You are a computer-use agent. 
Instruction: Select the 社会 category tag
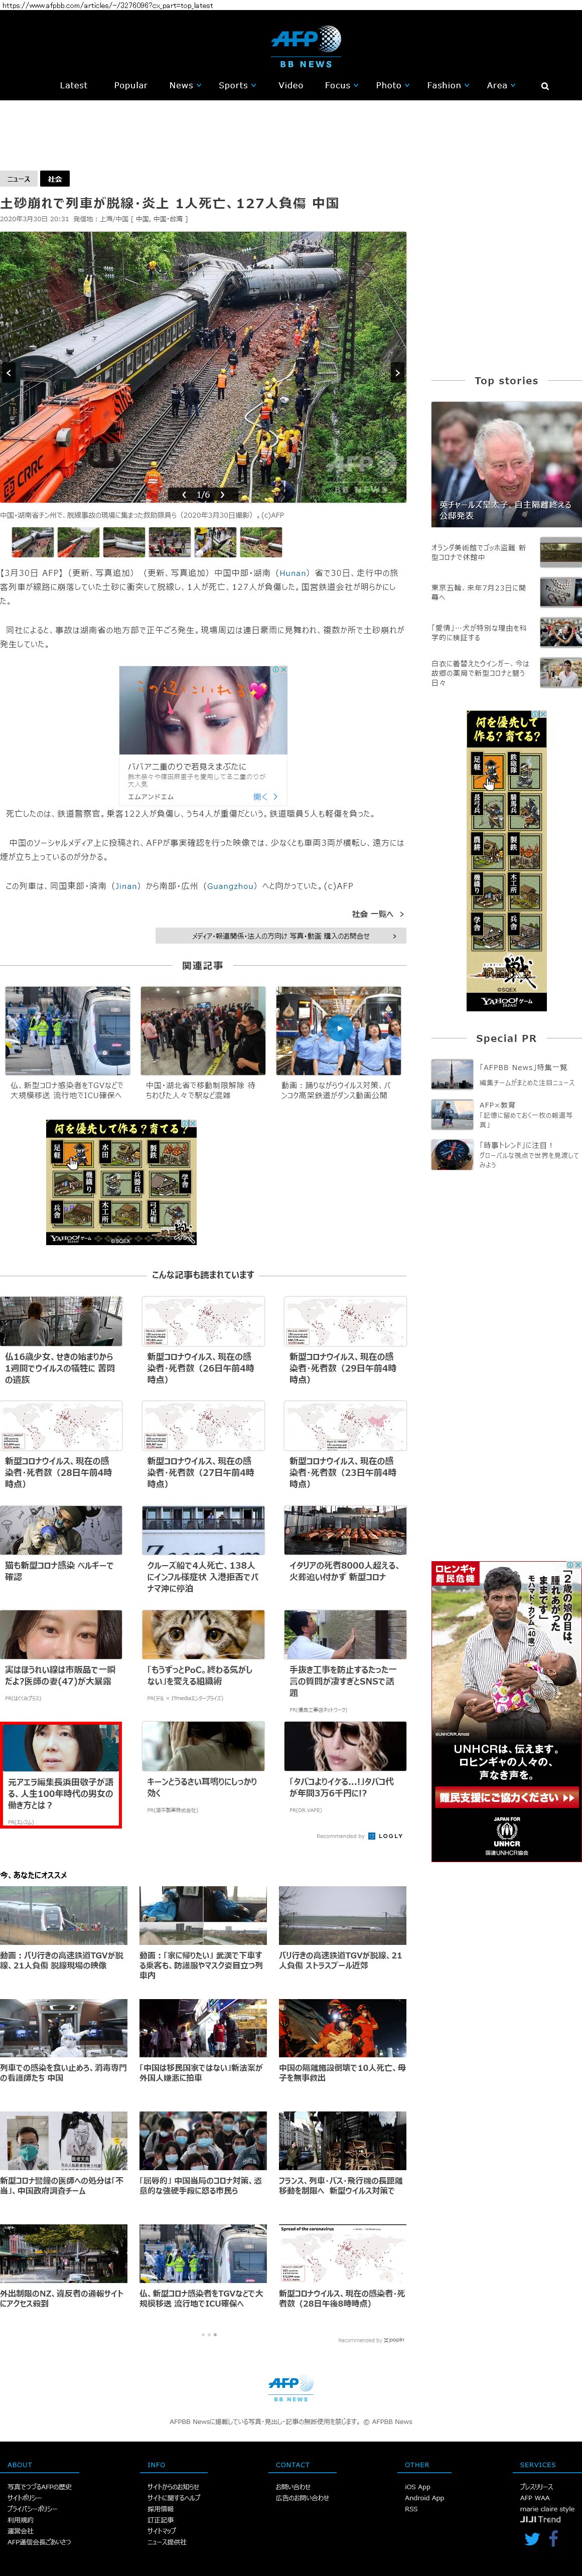(x=55, y=179)
